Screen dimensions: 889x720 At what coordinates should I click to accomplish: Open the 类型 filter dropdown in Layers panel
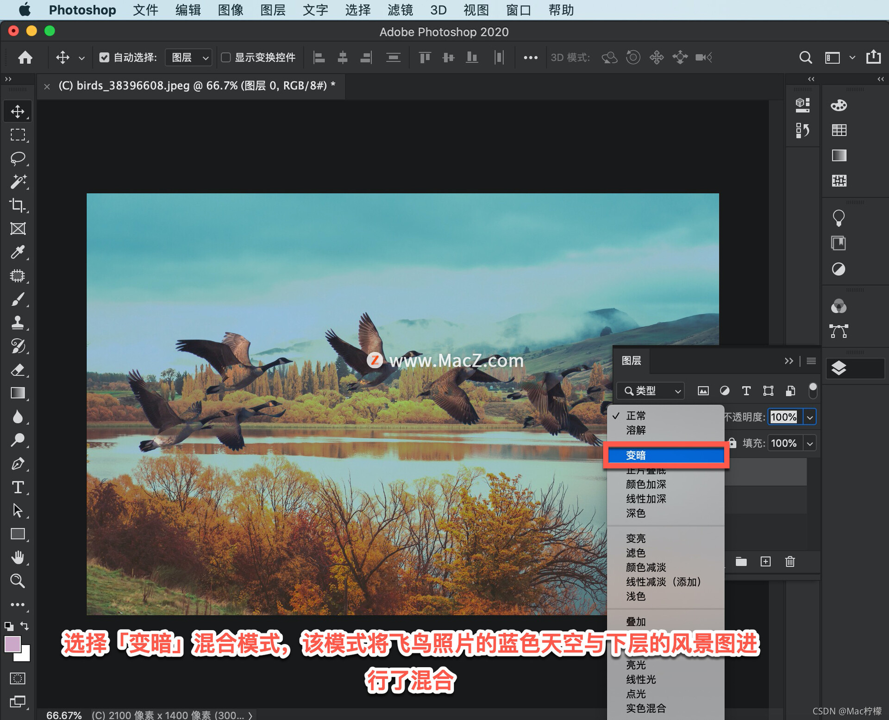650,390
